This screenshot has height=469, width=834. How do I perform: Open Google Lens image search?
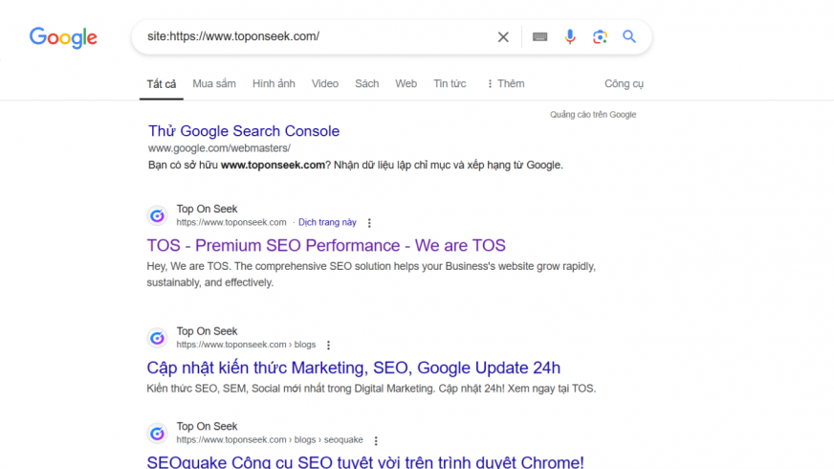click(600, 37)
